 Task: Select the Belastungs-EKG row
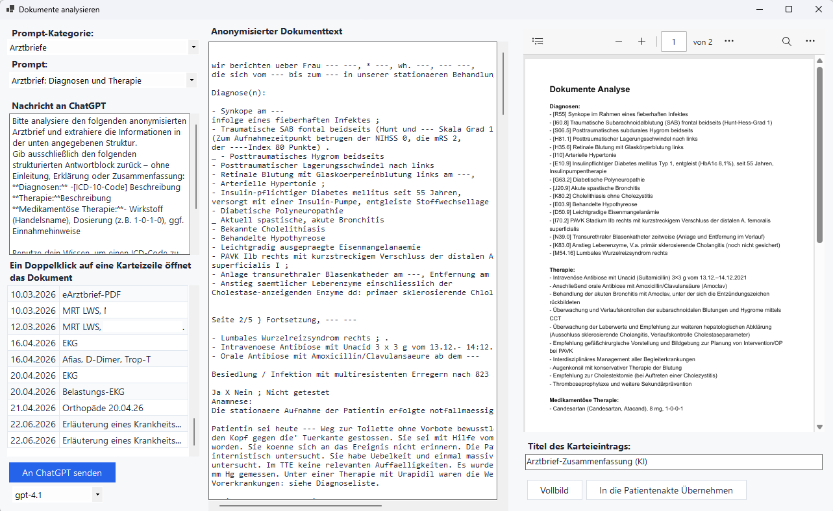pyautogui.click(x=98, y=392)
